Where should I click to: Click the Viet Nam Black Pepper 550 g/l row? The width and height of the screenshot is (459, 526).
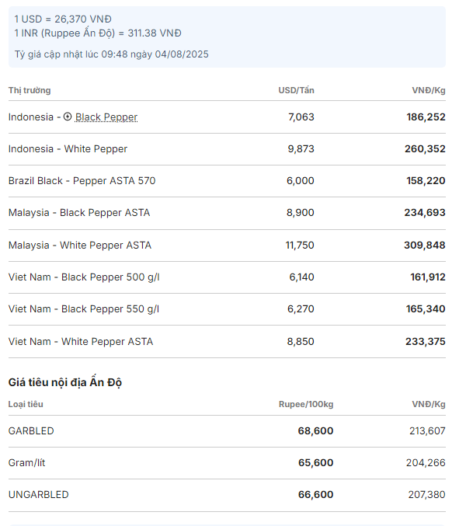(x=227, y=309)
